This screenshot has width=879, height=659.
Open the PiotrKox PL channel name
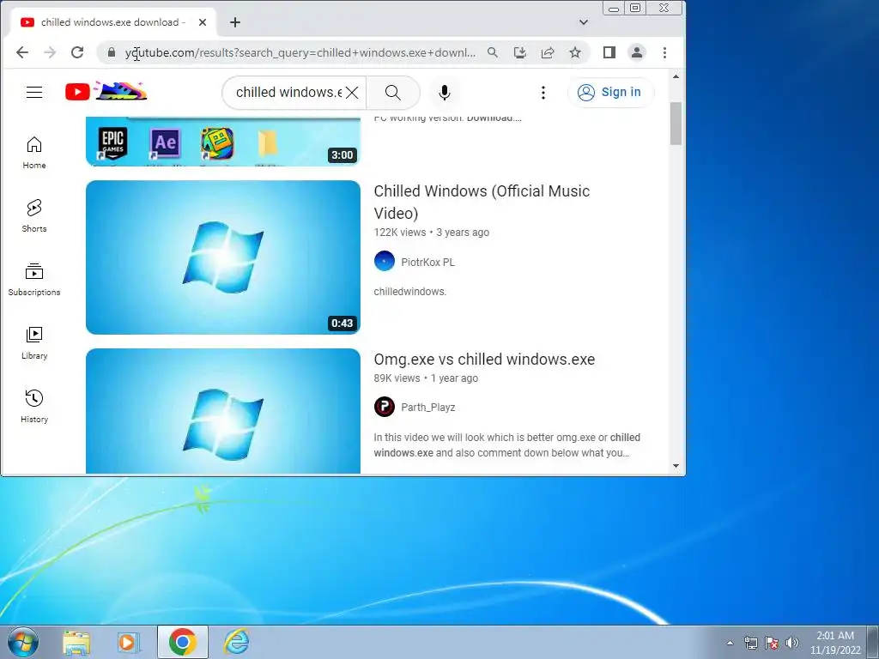coord(427,262)
